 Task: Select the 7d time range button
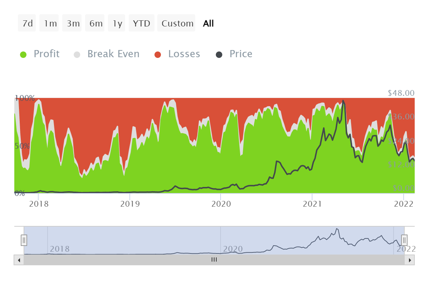(28, 24)
